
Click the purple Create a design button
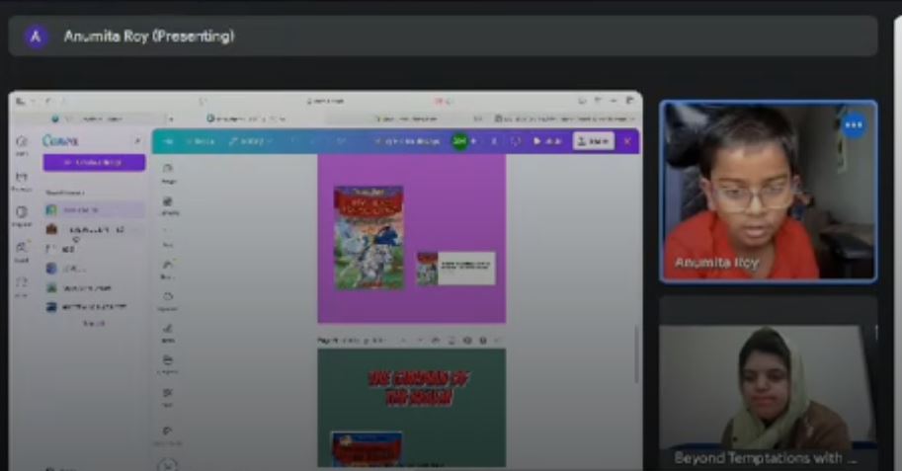94,163
